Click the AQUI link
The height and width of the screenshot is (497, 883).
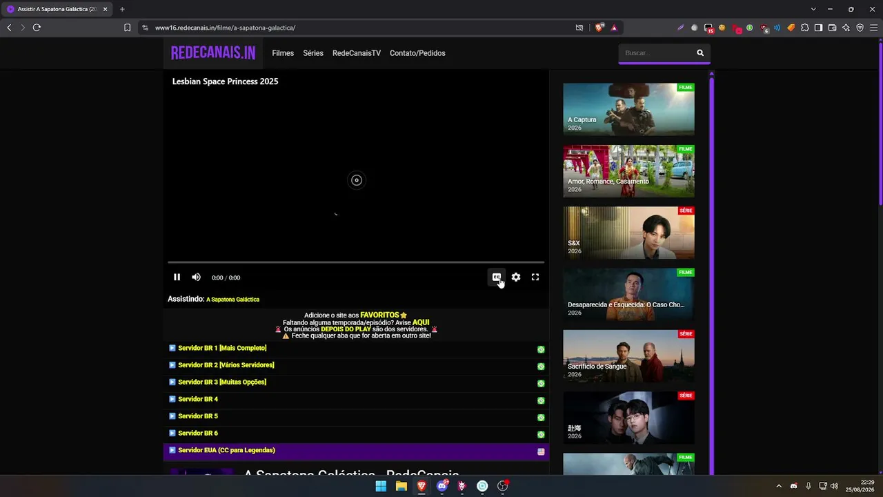point(421,322)
